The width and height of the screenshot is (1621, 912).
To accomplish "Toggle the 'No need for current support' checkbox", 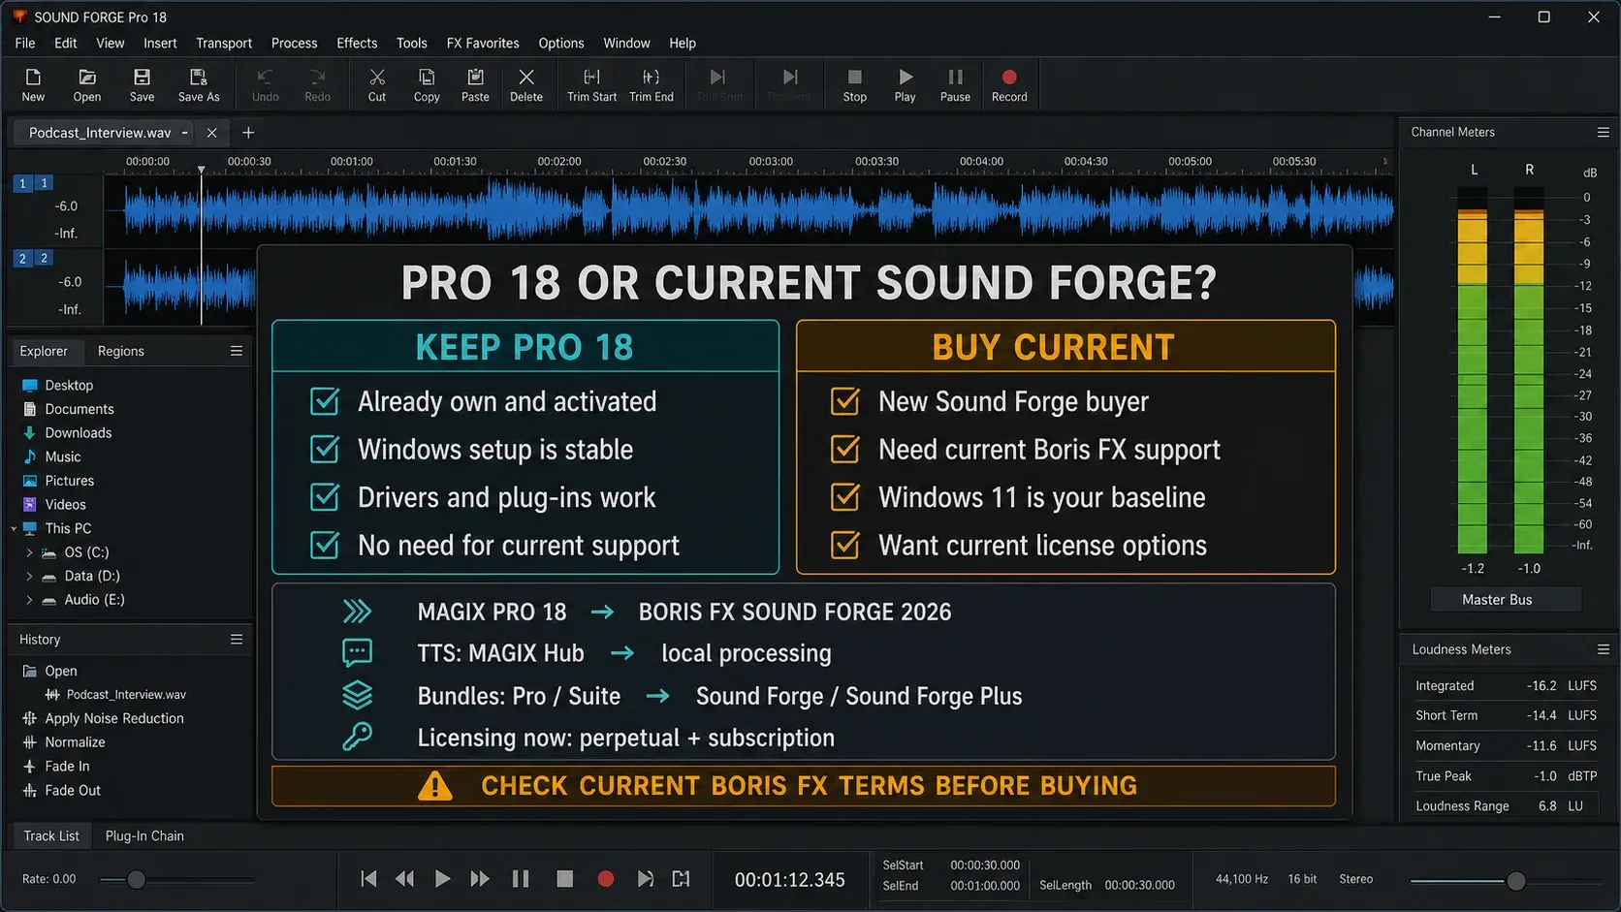I will click(x=325, y=545).
